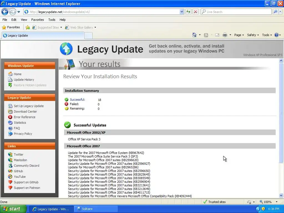Open the recent pages dropdown arrow
The width and height of the screenshot is (284, 213).
(x=19, y=12)
